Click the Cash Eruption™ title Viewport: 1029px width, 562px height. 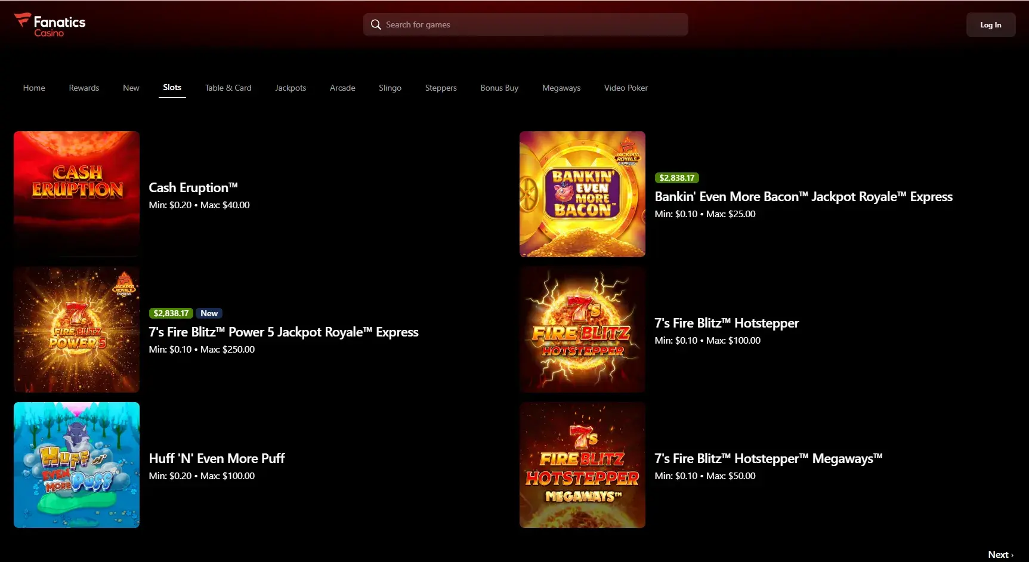pos(193,187)
